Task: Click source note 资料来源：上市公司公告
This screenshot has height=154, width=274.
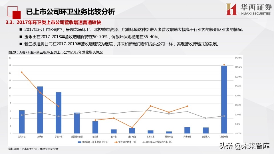Action: tap(33, 149)
